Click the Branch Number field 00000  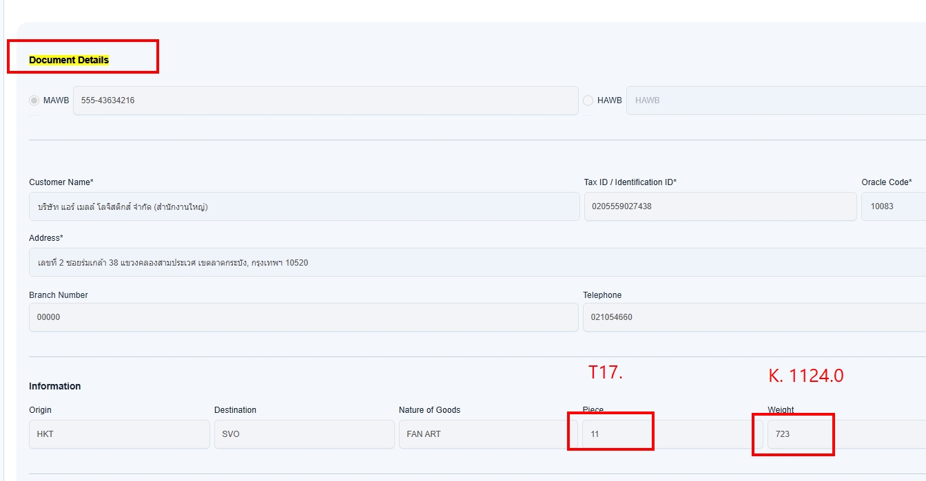(x=303, y=317)
